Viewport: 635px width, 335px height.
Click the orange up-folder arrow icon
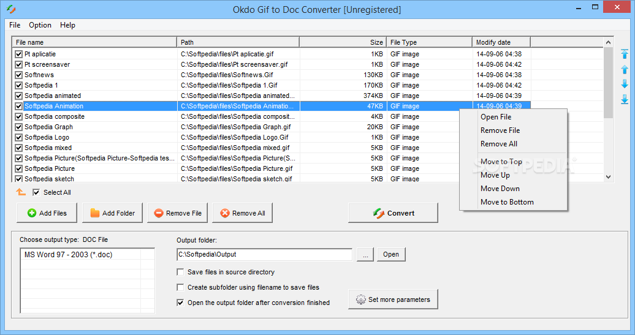coord(21,192)
